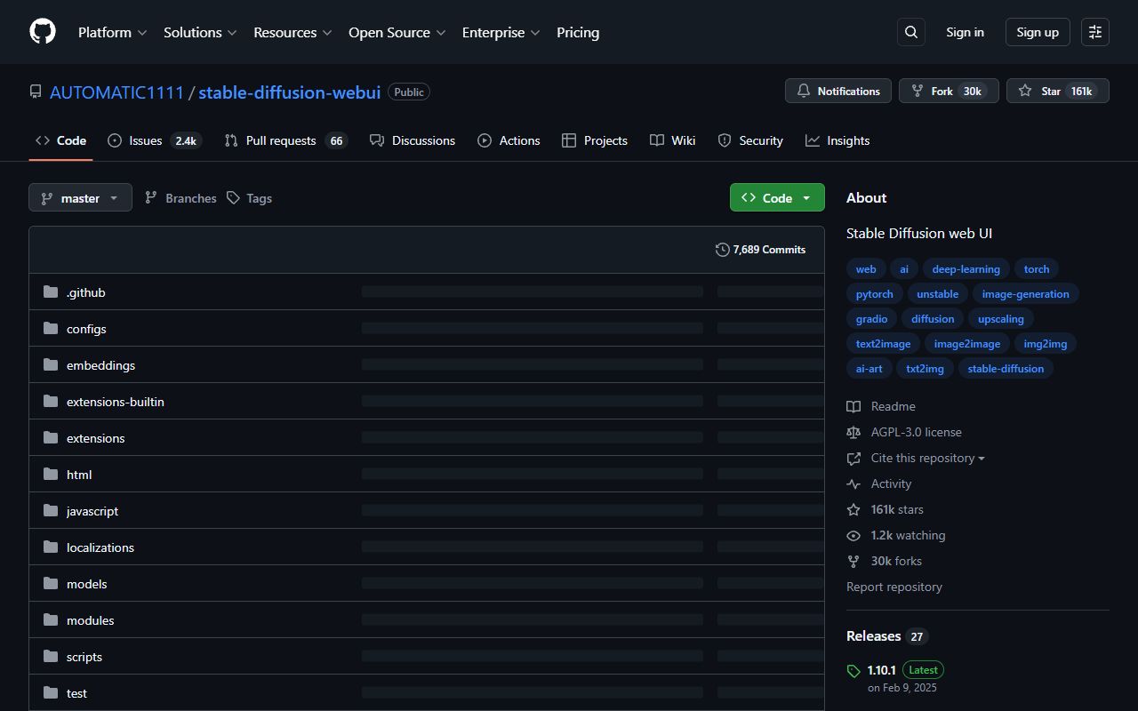Click the commit history clock icon

click(722, 250)
